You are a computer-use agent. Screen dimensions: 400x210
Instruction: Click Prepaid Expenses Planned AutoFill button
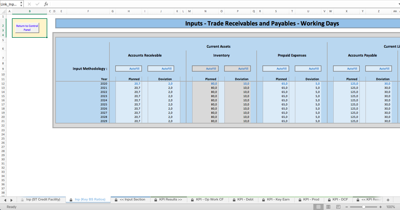pyautogui.click(x=276, y=69)
